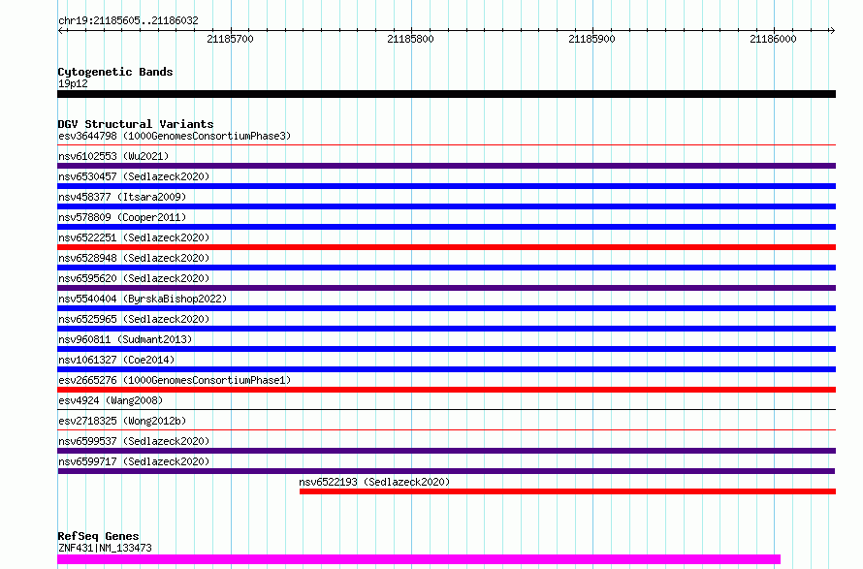Click ruler position 21185900

(591, 39)
